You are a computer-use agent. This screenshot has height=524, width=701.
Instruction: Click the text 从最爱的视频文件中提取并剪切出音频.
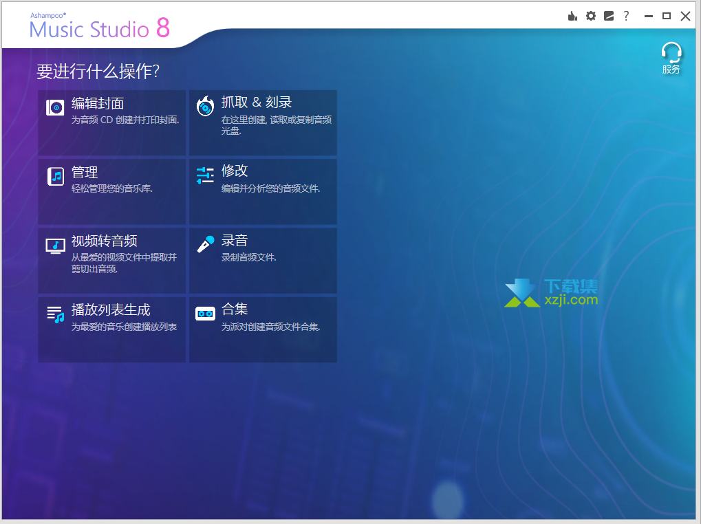[x=125, y=263]
